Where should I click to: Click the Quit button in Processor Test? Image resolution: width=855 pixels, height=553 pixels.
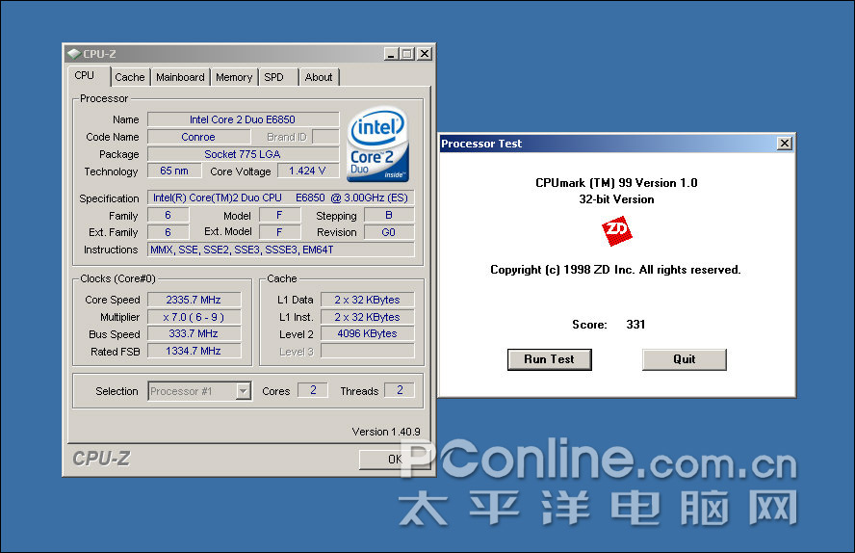click(684, 359)
